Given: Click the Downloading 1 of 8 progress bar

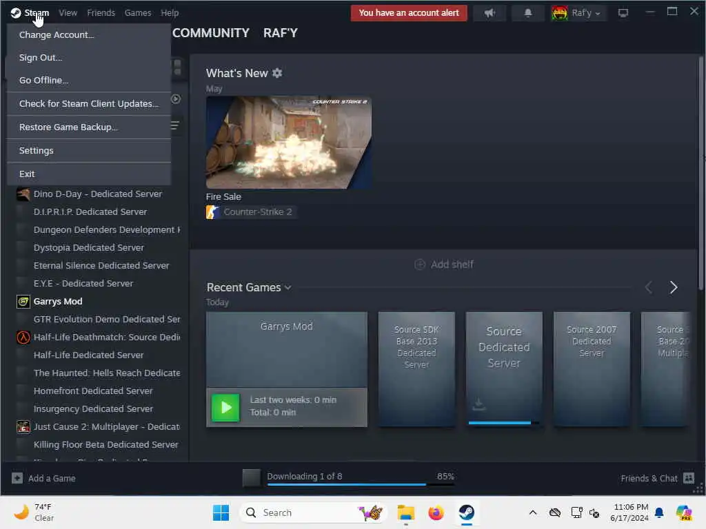Looking at the screenshot, I should pos(361,484).
